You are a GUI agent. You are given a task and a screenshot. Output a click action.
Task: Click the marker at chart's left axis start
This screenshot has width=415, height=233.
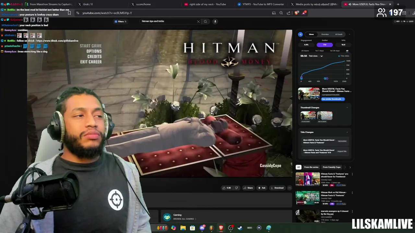pos(302,78)
